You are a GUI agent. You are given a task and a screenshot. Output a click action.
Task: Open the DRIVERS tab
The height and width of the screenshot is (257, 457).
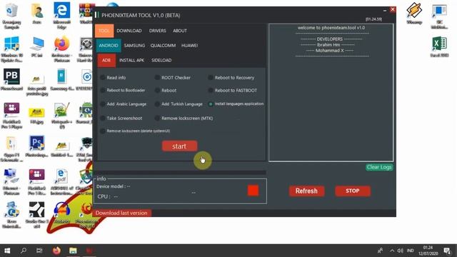tap(157, 31)
